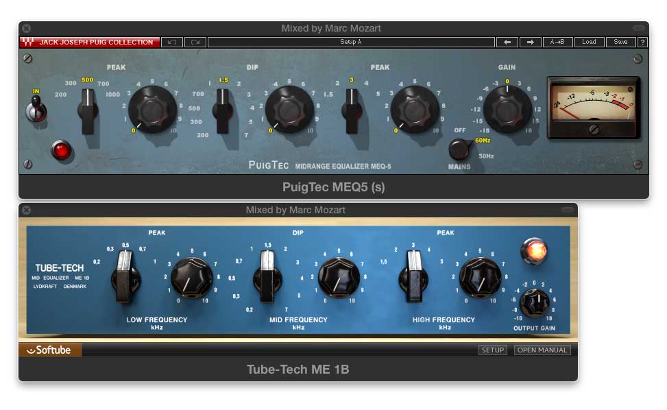Turn the MAINS hum selector knob
The width and height of the screenshot is (667, 410).
pos(459,149)
